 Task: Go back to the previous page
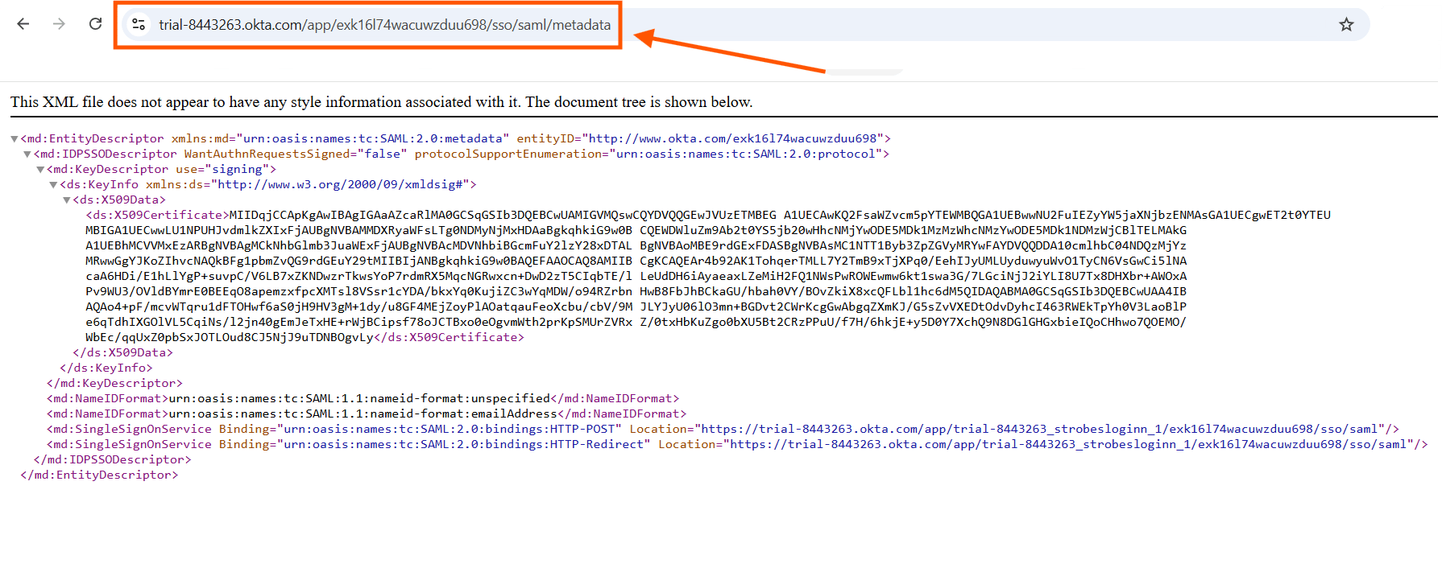pyautogui.click(x=23, y=24)
